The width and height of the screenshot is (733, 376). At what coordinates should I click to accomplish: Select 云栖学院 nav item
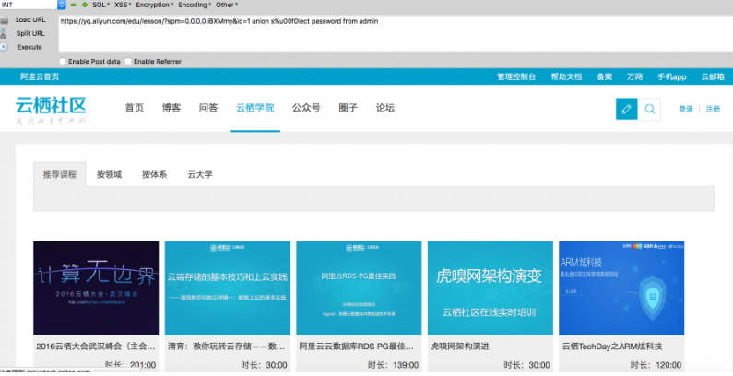[254, 108]
